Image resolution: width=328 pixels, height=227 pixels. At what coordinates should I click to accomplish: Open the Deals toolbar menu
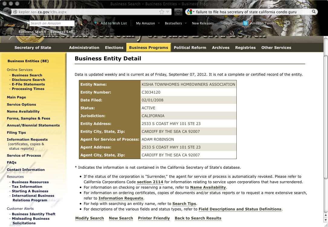(228, 23)
